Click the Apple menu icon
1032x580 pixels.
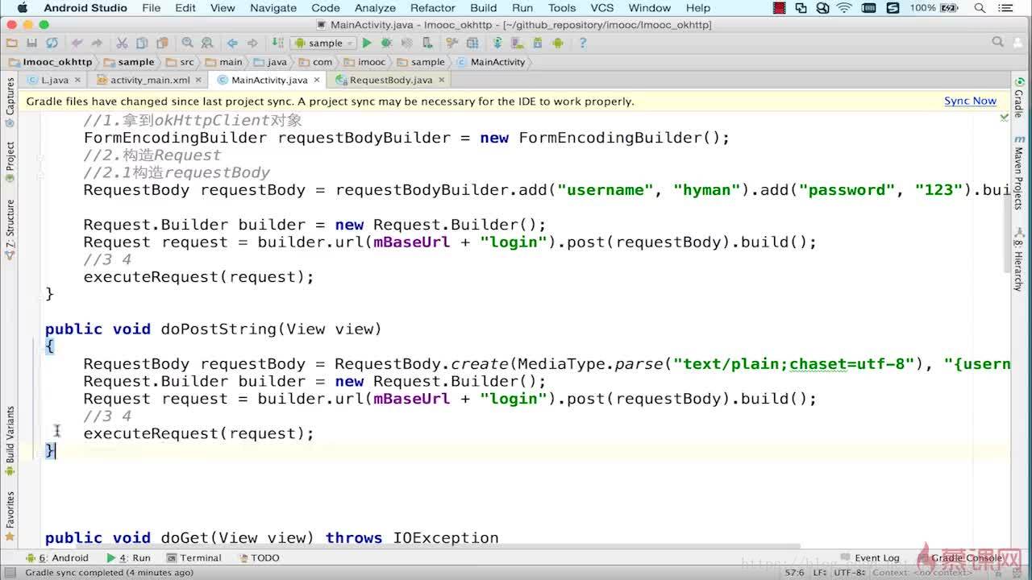point(21,8)
